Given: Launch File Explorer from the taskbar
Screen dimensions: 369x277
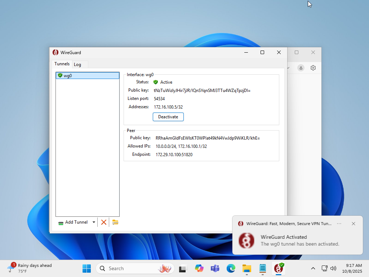Looking at the screenshot, I should (247, 268).
